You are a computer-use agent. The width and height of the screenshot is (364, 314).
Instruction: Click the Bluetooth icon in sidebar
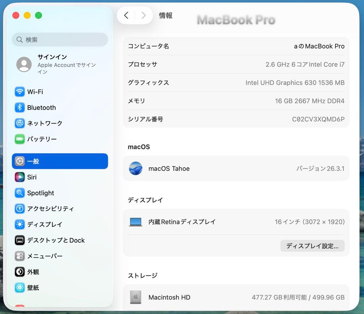20,108
